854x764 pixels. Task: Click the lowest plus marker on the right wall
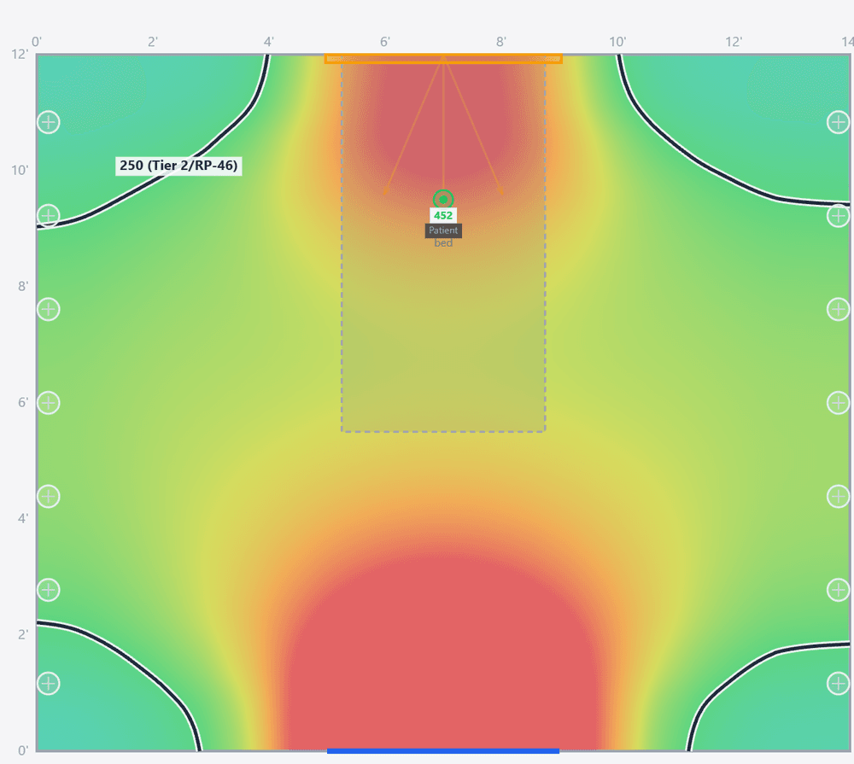tap(839, 684)
